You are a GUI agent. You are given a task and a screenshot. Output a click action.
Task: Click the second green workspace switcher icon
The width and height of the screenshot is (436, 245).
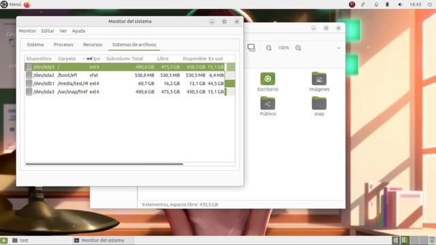(x=405, y=240)
